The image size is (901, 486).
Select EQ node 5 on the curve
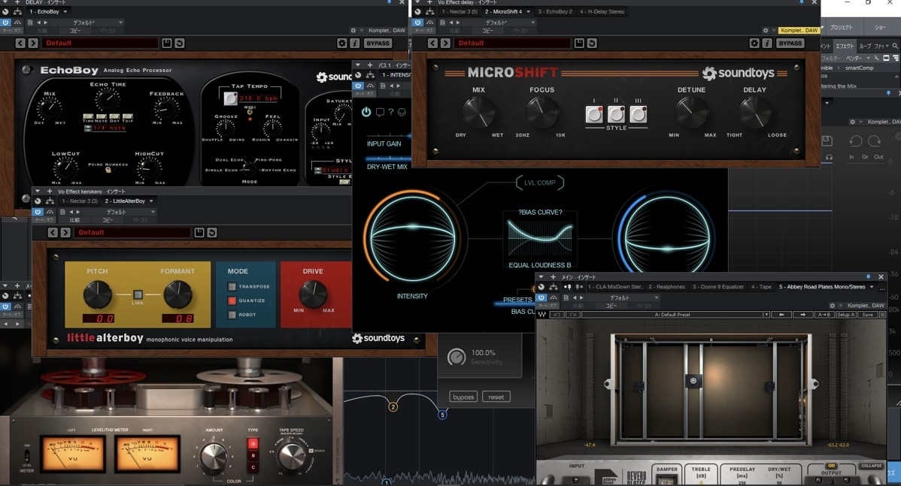pos(442,415)
